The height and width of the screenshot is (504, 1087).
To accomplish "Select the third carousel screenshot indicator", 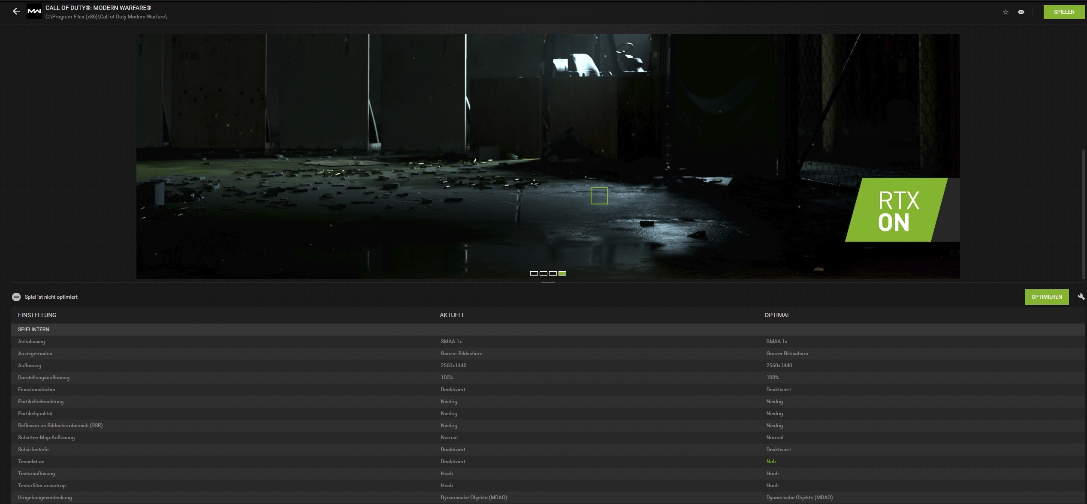I will [x=553, y=273].
